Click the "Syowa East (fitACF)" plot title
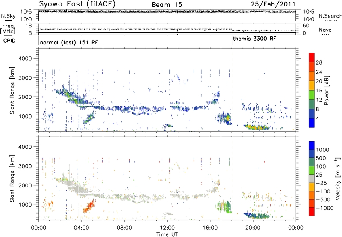The height and width of the screenshot is (237, 342). point(77,4)
